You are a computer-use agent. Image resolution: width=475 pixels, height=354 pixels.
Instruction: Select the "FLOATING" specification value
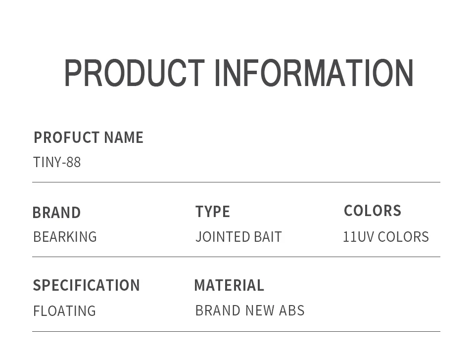[x=64, y=311]
